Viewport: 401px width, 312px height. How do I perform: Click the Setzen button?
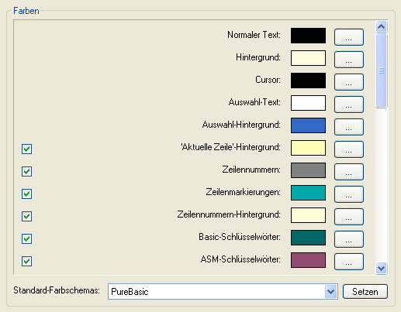365,292
